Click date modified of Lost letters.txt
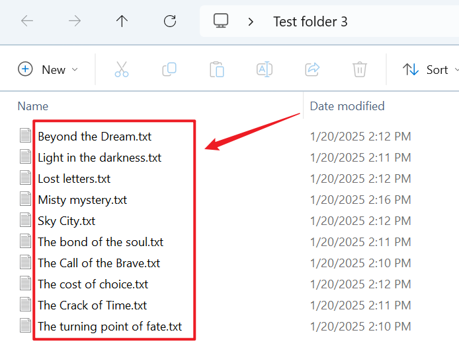The height and width of the screenshot is (351, 459). click(x=360, y=179)
